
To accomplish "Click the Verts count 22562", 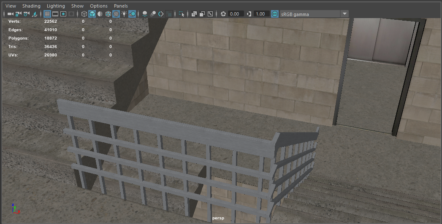I will [51, 21].
